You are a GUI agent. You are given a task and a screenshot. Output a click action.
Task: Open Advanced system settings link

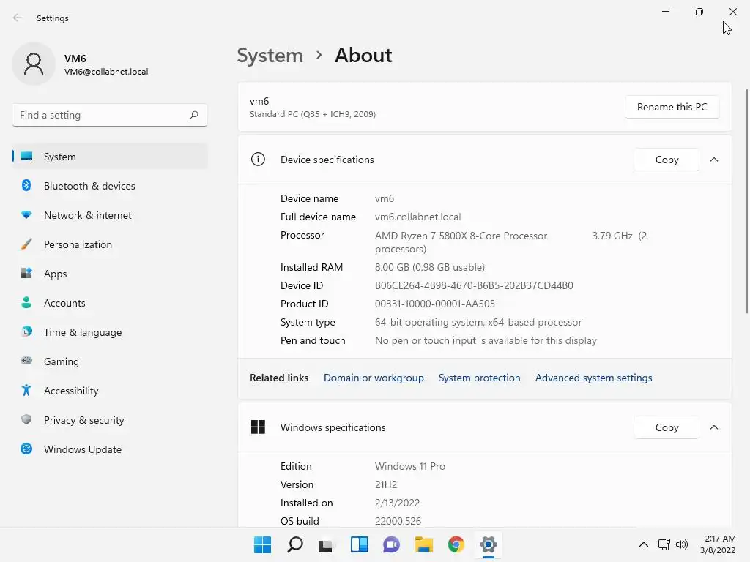coord(593,378)
